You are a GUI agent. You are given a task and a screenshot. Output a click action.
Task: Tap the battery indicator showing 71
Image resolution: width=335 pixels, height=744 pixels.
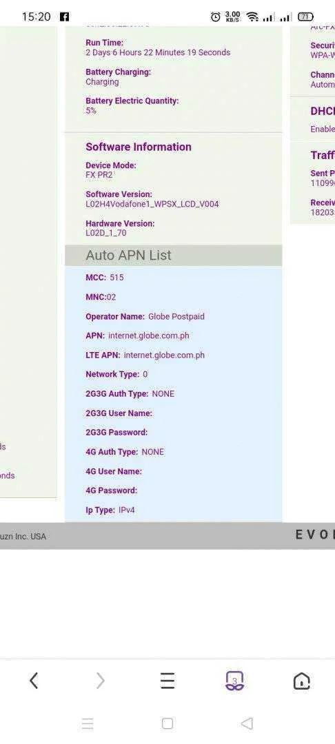pyautogui.click(x=305, y=17)
